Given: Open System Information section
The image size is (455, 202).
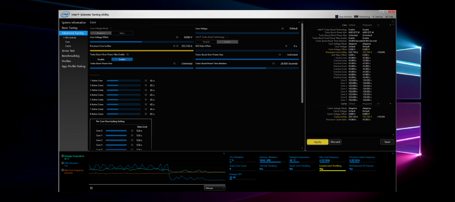Looking at the screenshot, I should (74, 23).
